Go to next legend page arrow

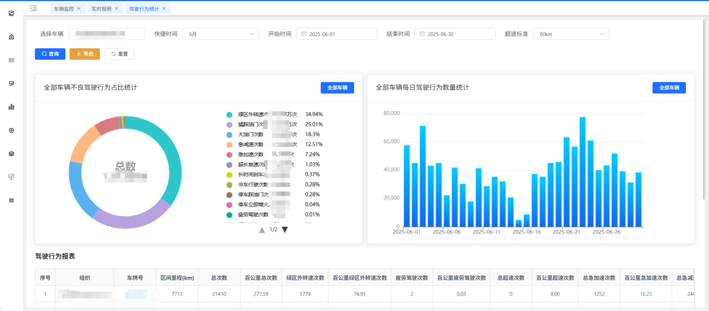click(x=285, y=230)
